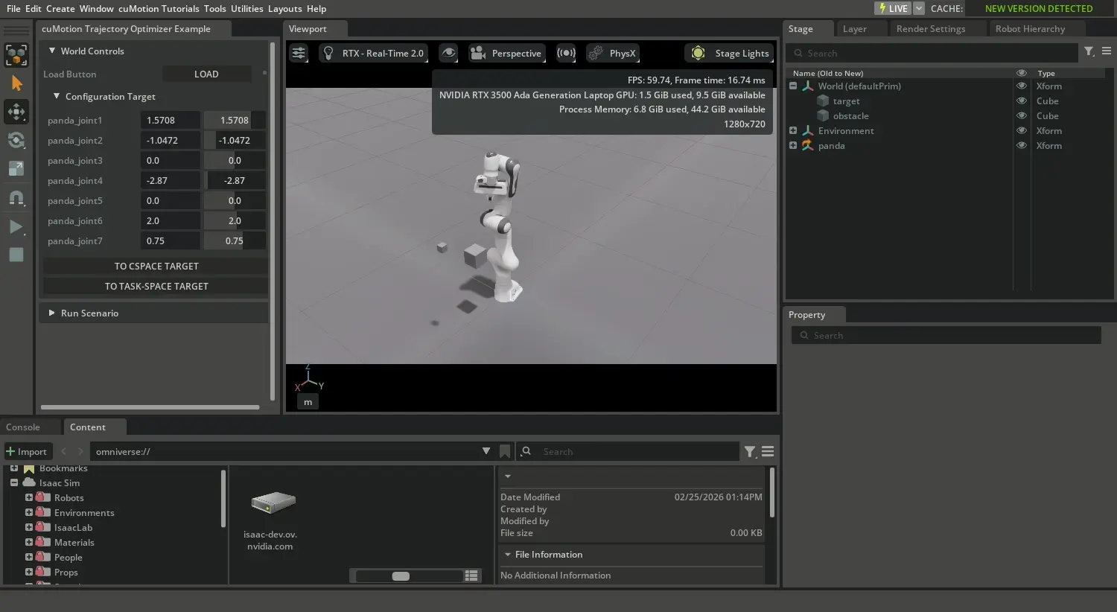This screenshot has height=612, width=1117.
Task: Enable the Snap tool (magnet icon)
Action: click(x=16, y=197)
